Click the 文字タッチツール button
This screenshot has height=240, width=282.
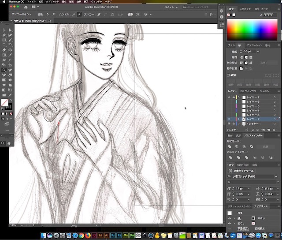(241, 171)
